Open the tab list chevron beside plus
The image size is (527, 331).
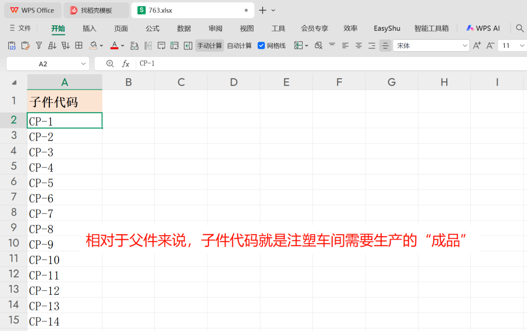click(x=273, y=10)
